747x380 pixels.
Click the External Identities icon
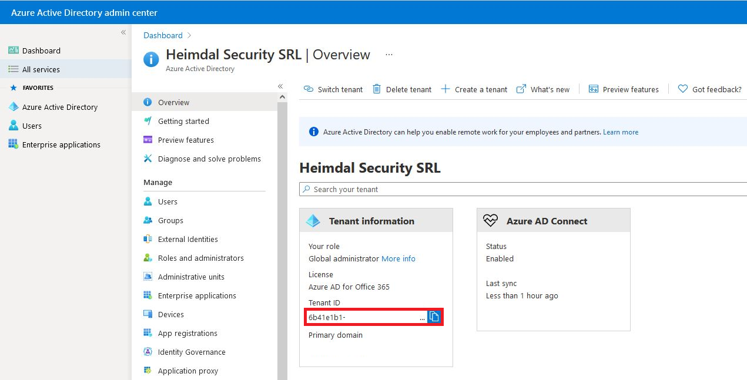click(x=148, y=239)
